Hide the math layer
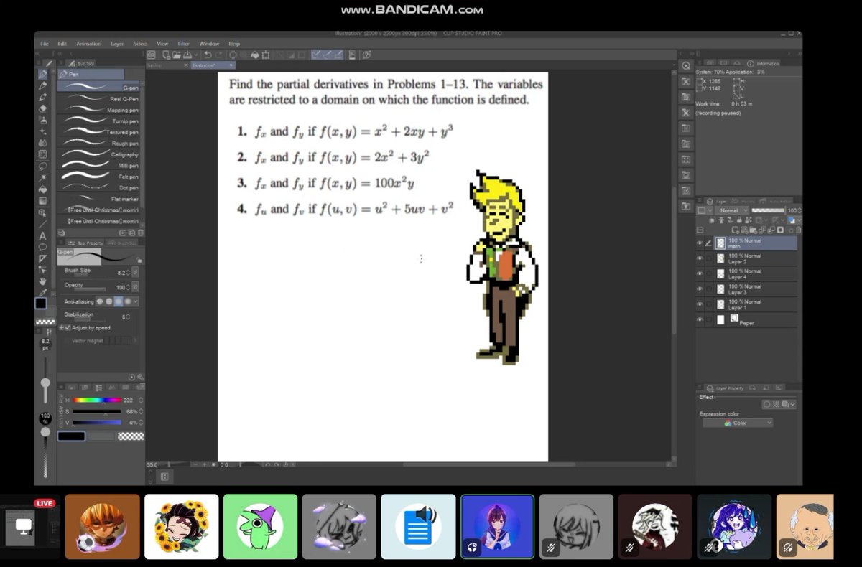Image resolution: width=862 pixels, height=567 pixels. click(700, 243)
